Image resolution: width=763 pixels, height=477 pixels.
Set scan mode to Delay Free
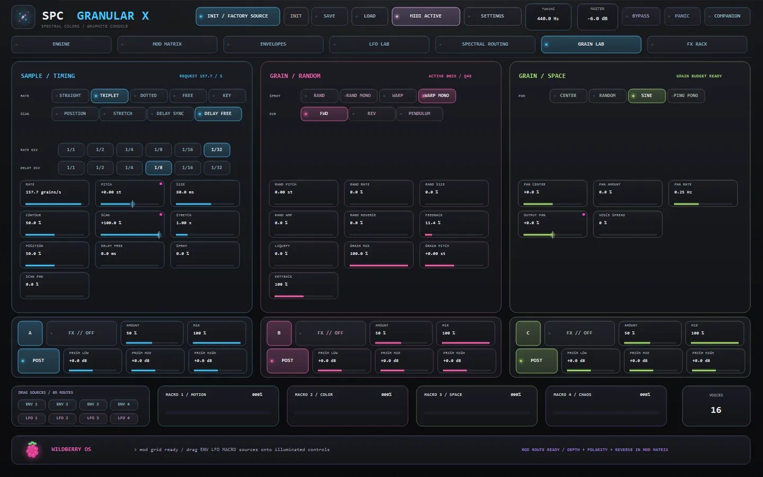pos(218,114)
